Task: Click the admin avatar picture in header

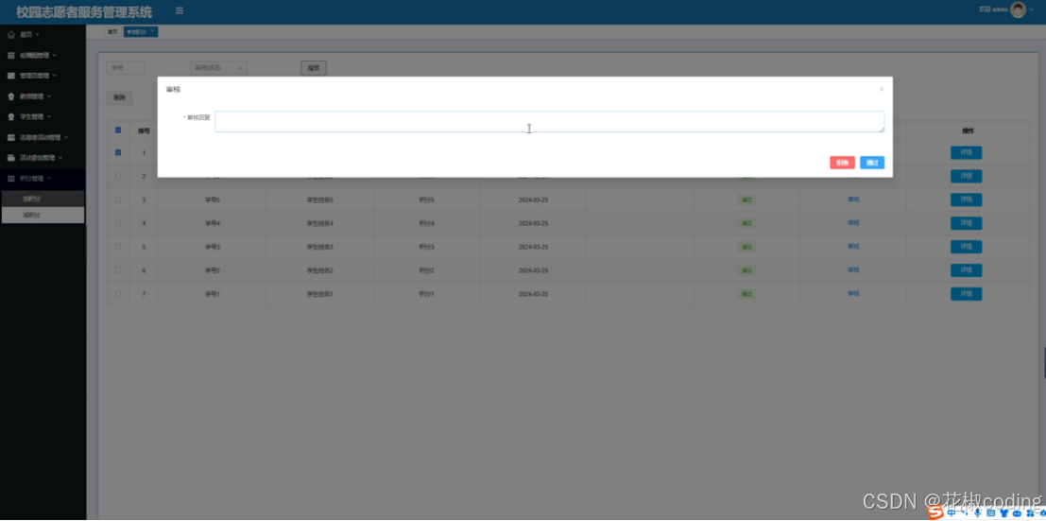Action: click(1018, 9)
